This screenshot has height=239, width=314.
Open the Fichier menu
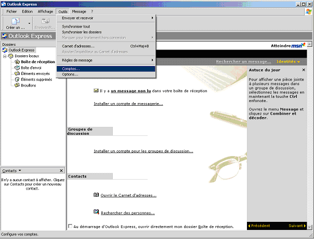[11, 11]
